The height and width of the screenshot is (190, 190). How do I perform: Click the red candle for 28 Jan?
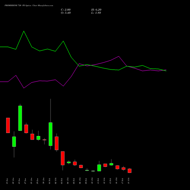(x=32, y=137)
